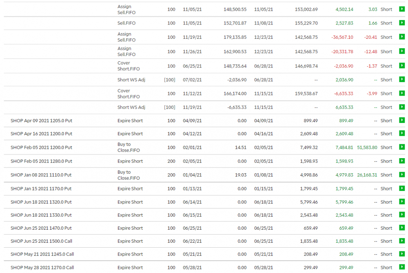Click green arrow for SHOP Feb 05 1280.0 Put

pyautogui.click(x=402, y=161)
